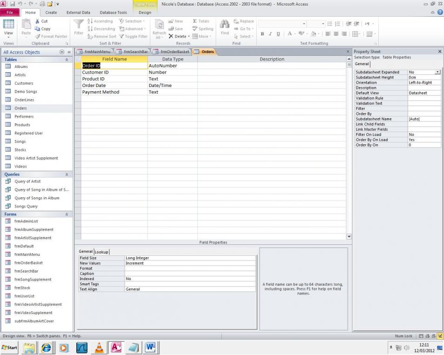The image size is (444, 355).
Task: Open Microsoft Word from taskbar
Action: (x=150, y=348)
